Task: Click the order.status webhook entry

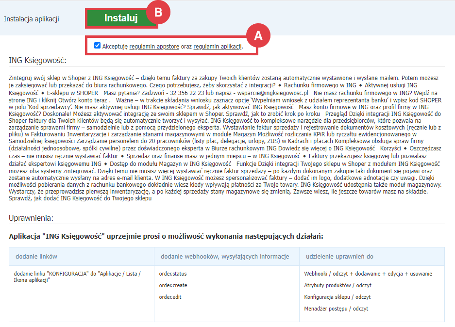Action: (x=173, y=274)
